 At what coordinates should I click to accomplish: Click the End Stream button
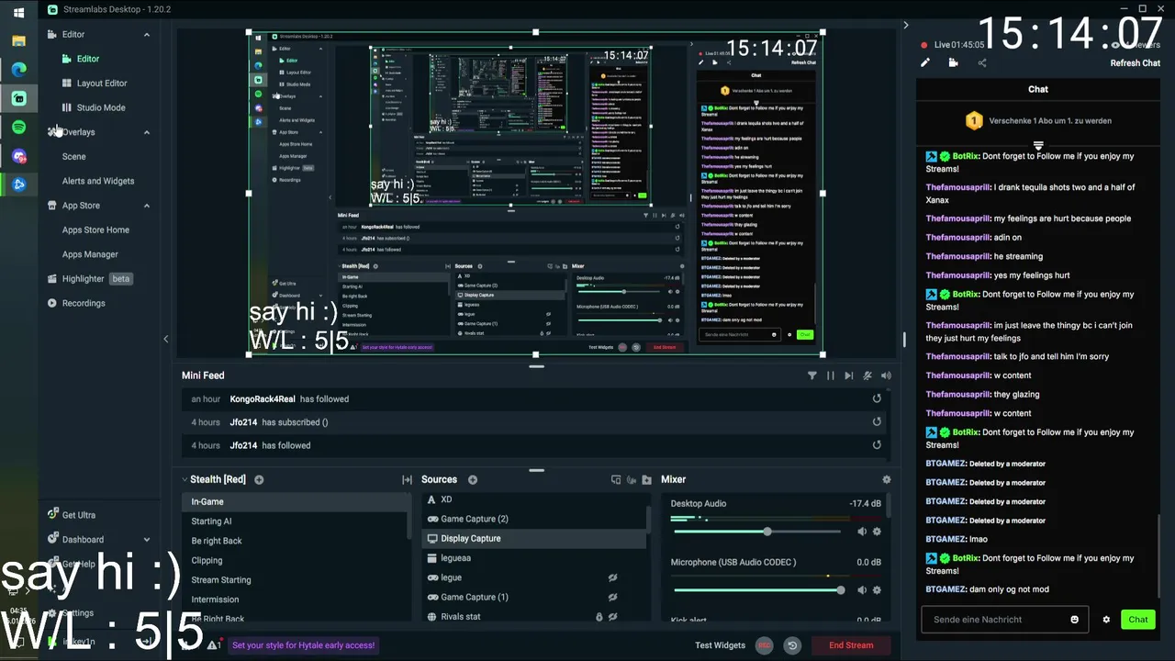click(x=851, y=645)
